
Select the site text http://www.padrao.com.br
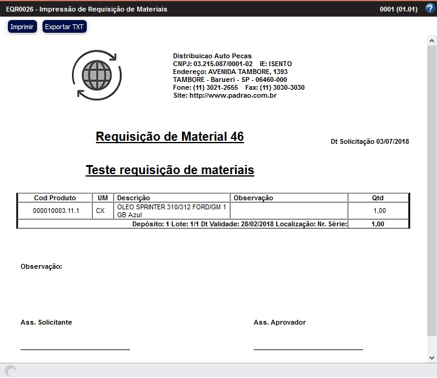[233, 95]
